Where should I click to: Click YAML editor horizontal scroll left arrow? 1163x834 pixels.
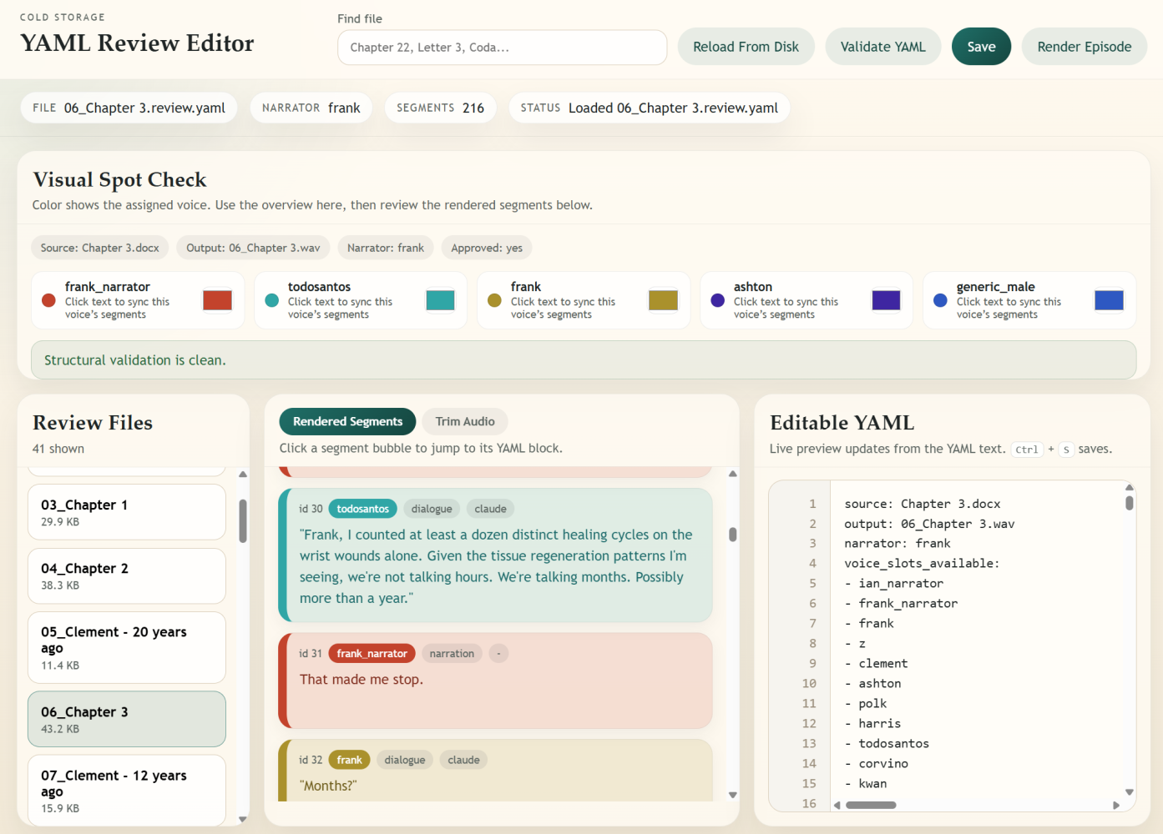click(837, 805)
